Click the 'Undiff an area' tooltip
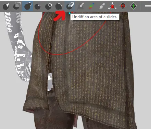The height and width of the screenshot is (129, 151). (95, 17)
